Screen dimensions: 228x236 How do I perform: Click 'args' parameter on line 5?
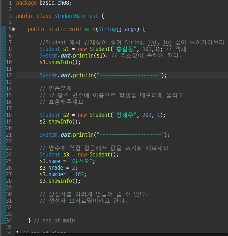click(x=131, y=29)
